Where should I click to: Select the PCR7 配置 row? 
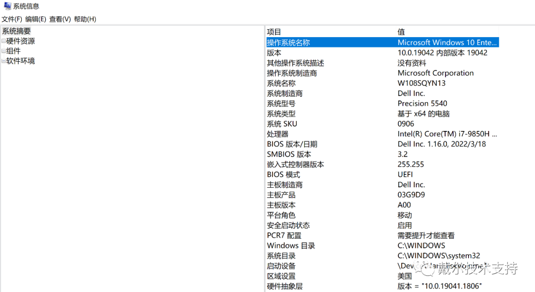(x=347, y=235)
